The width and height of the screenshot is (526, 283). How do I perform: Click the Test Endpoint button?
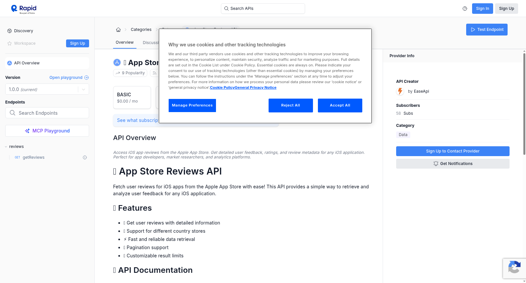[x=487, y=30]
